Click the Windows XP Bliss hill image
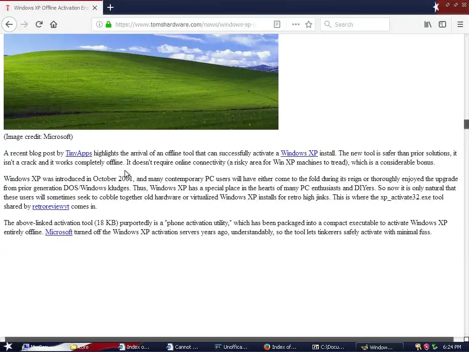Screen dimensions: 469x352 coord(141,82)
